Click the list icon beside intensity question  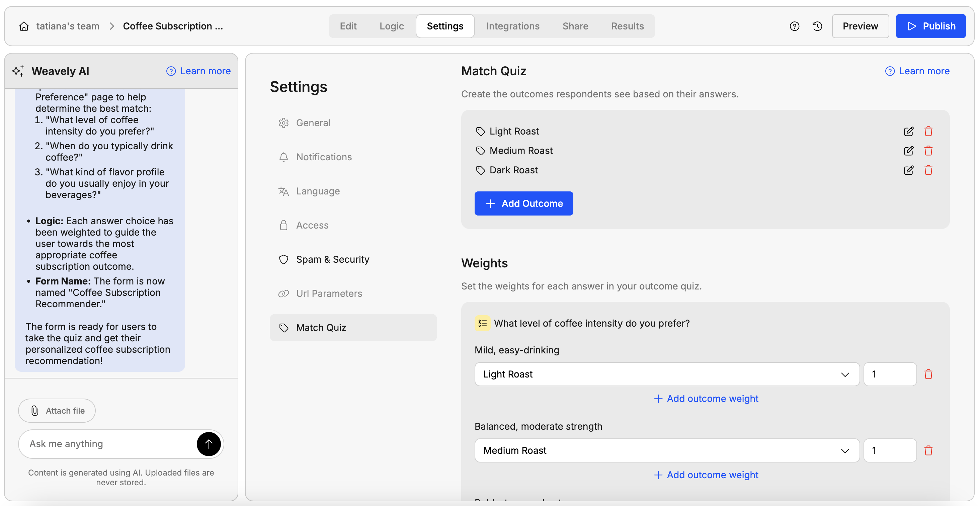click(482, 323)
